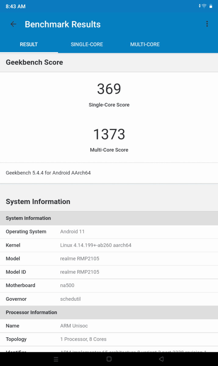Select realme RMP2105 in Model ID row

click(x=80, y=272)
